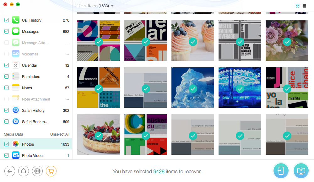Deselect the cupcakes photo thumbnail
314x182 pixels.
click(193, 40)
